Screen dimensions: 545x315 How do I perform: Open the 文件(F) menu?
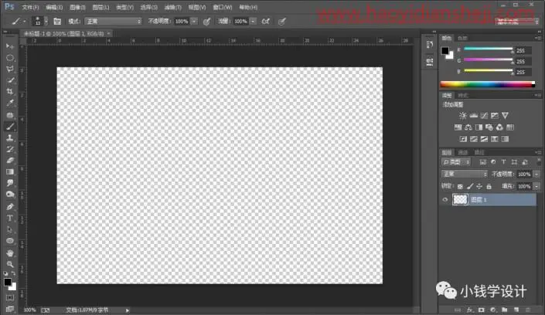coord(30,7)
